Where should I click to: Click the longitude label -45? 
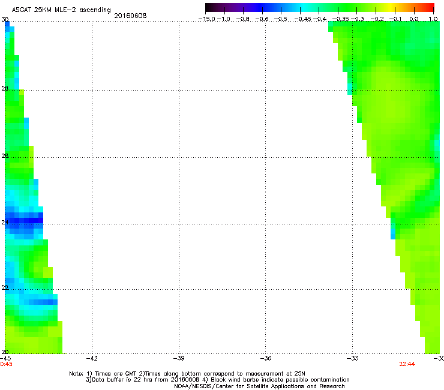click(x=5, y=358)
